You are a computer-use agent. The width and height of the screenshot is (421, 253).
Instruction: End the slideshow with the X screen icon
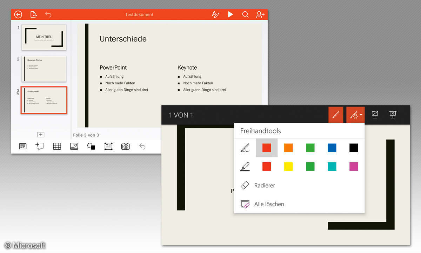(x=393, y=115)
